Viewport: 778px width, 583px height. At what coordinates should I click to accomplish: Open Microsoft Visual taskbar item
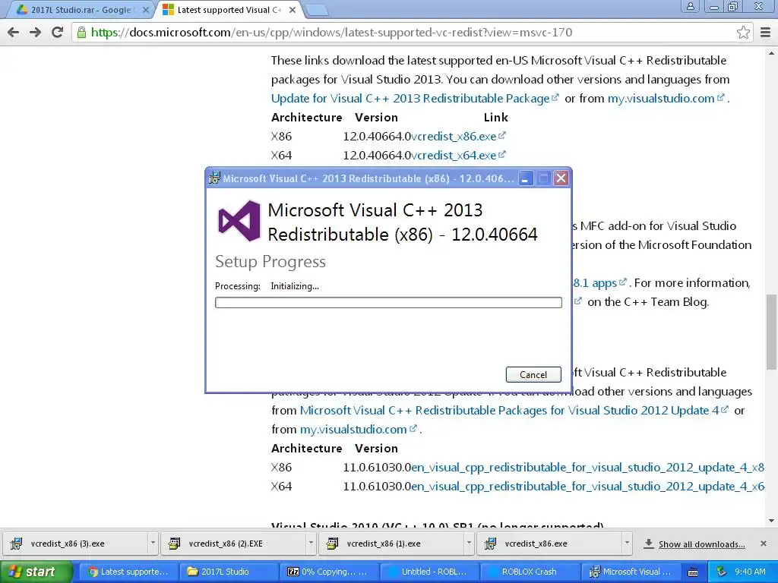pos(630,572)
